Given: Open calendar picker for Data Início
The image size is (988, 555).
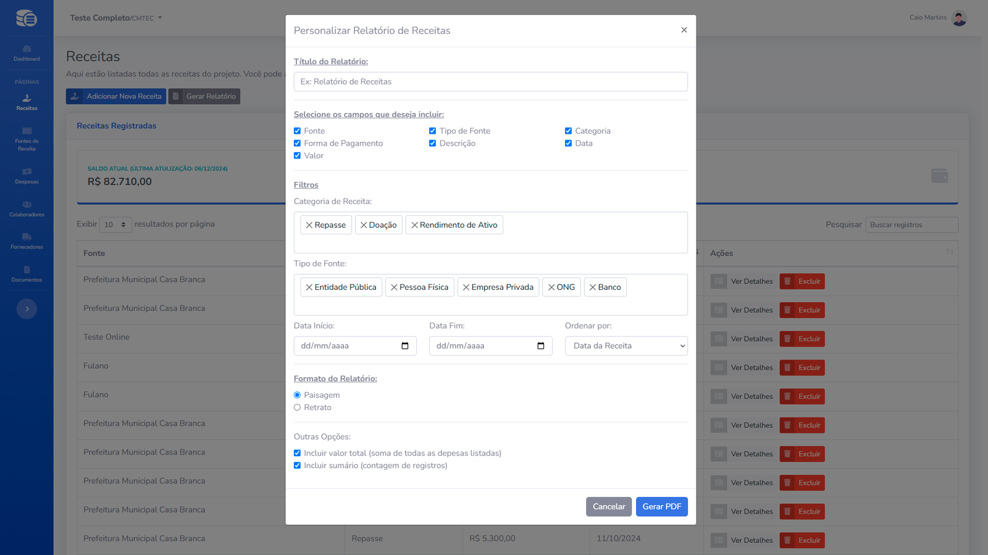Looking at the screenshot, I should tap(405, 346).
